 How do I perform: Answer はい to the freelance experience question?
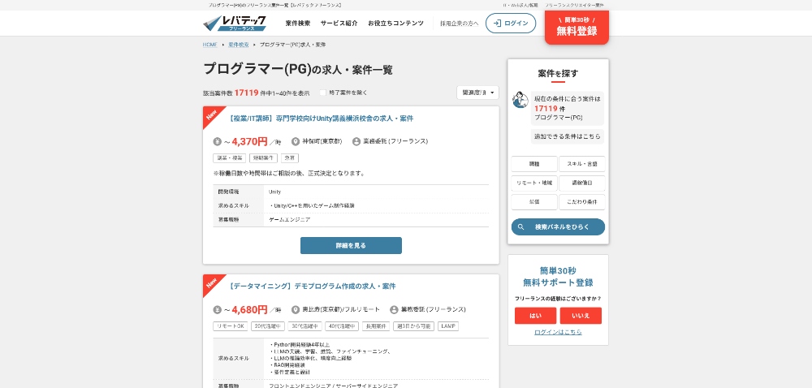[x=535, y=316]
